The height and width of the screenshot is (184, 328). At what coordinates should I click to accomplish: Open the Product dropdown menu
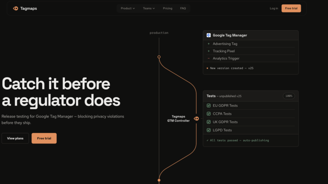[128, 9]
